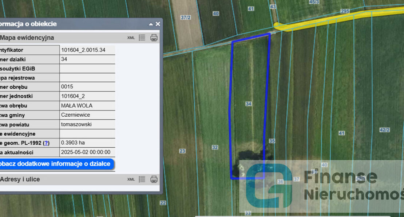Viewport: 404px width, 217px height.
Task: Click XML export icon for Mapa ewidencyjna
Action: click(x=131, y=37)
